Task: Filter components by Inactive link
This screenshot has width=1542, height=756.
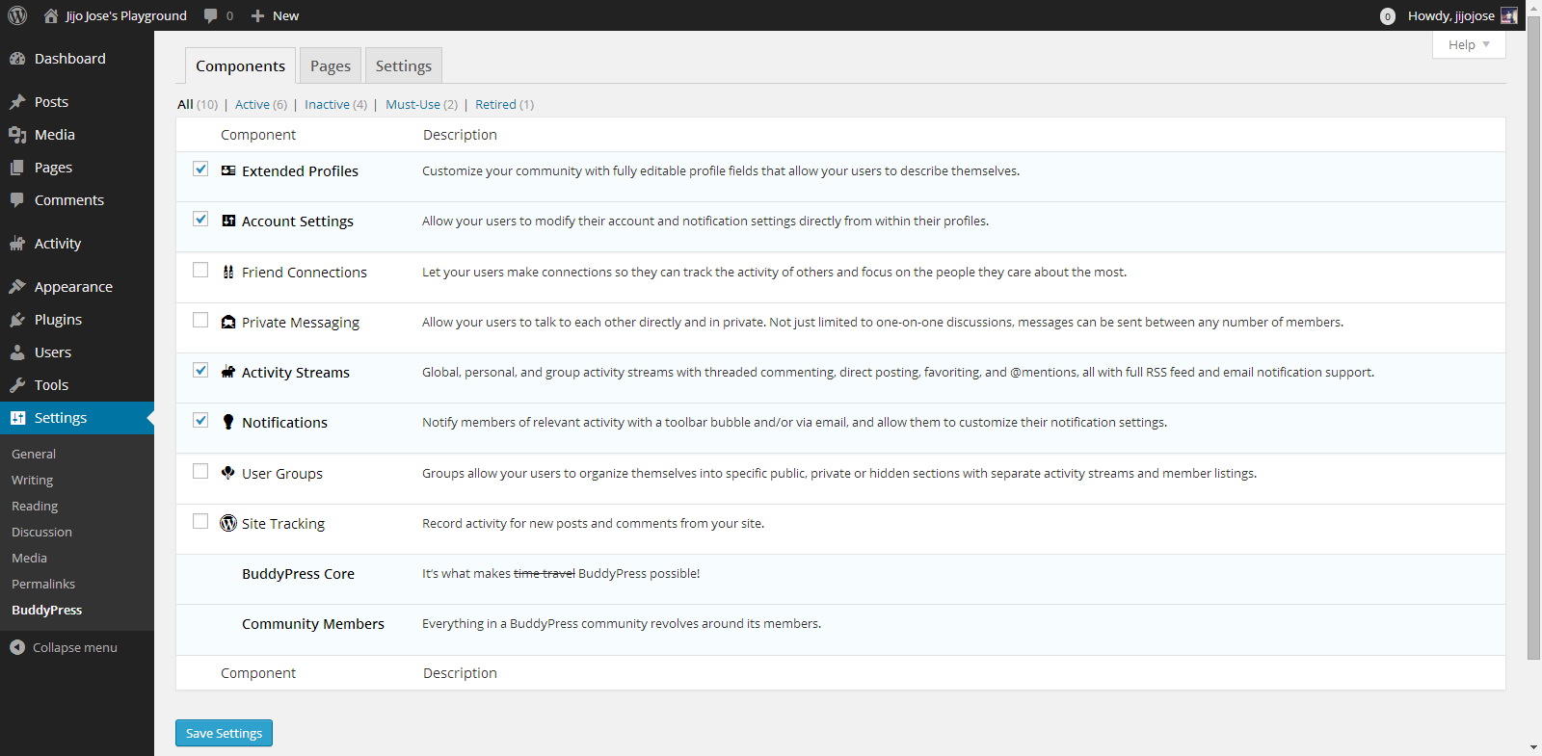Action: (x=327, y=104)
